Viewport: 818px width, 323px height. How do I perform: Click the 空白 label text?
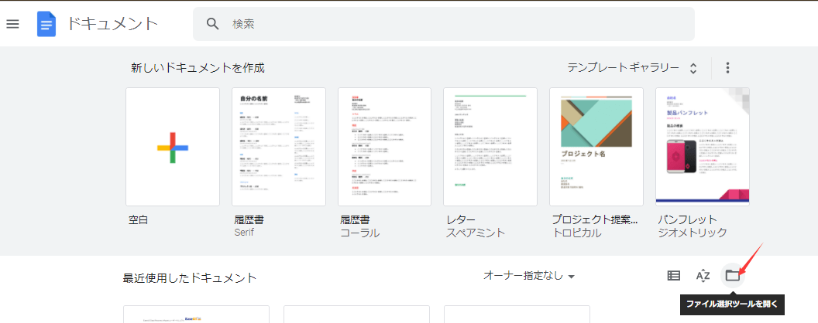coord(138,219)
